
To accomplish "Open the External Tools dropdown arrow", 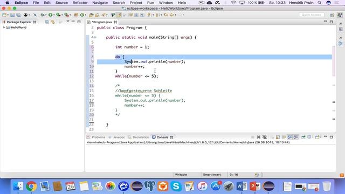I will 70,15.
